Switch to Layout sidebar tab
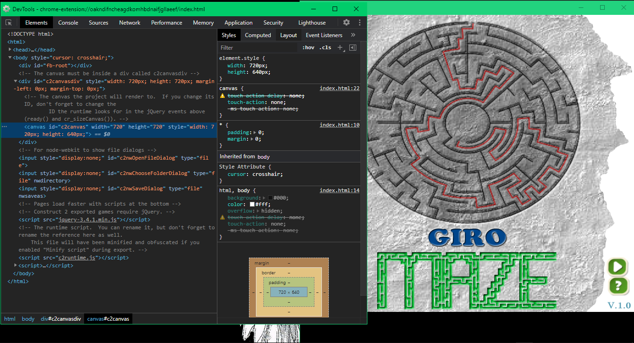 tap(288, 35)
